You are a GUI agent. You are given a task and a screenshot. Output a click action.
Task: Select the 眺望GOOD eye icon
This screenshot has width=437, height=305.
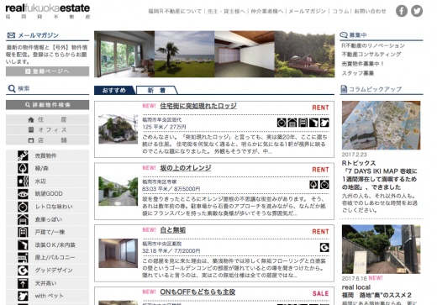[23, 194]
